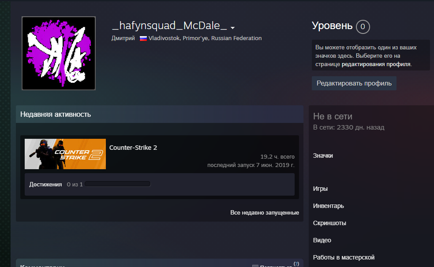The height and width of the screenshot is (267, 434).
Task: Click the Достижения progress bar
Action: [x=118, y=184]
